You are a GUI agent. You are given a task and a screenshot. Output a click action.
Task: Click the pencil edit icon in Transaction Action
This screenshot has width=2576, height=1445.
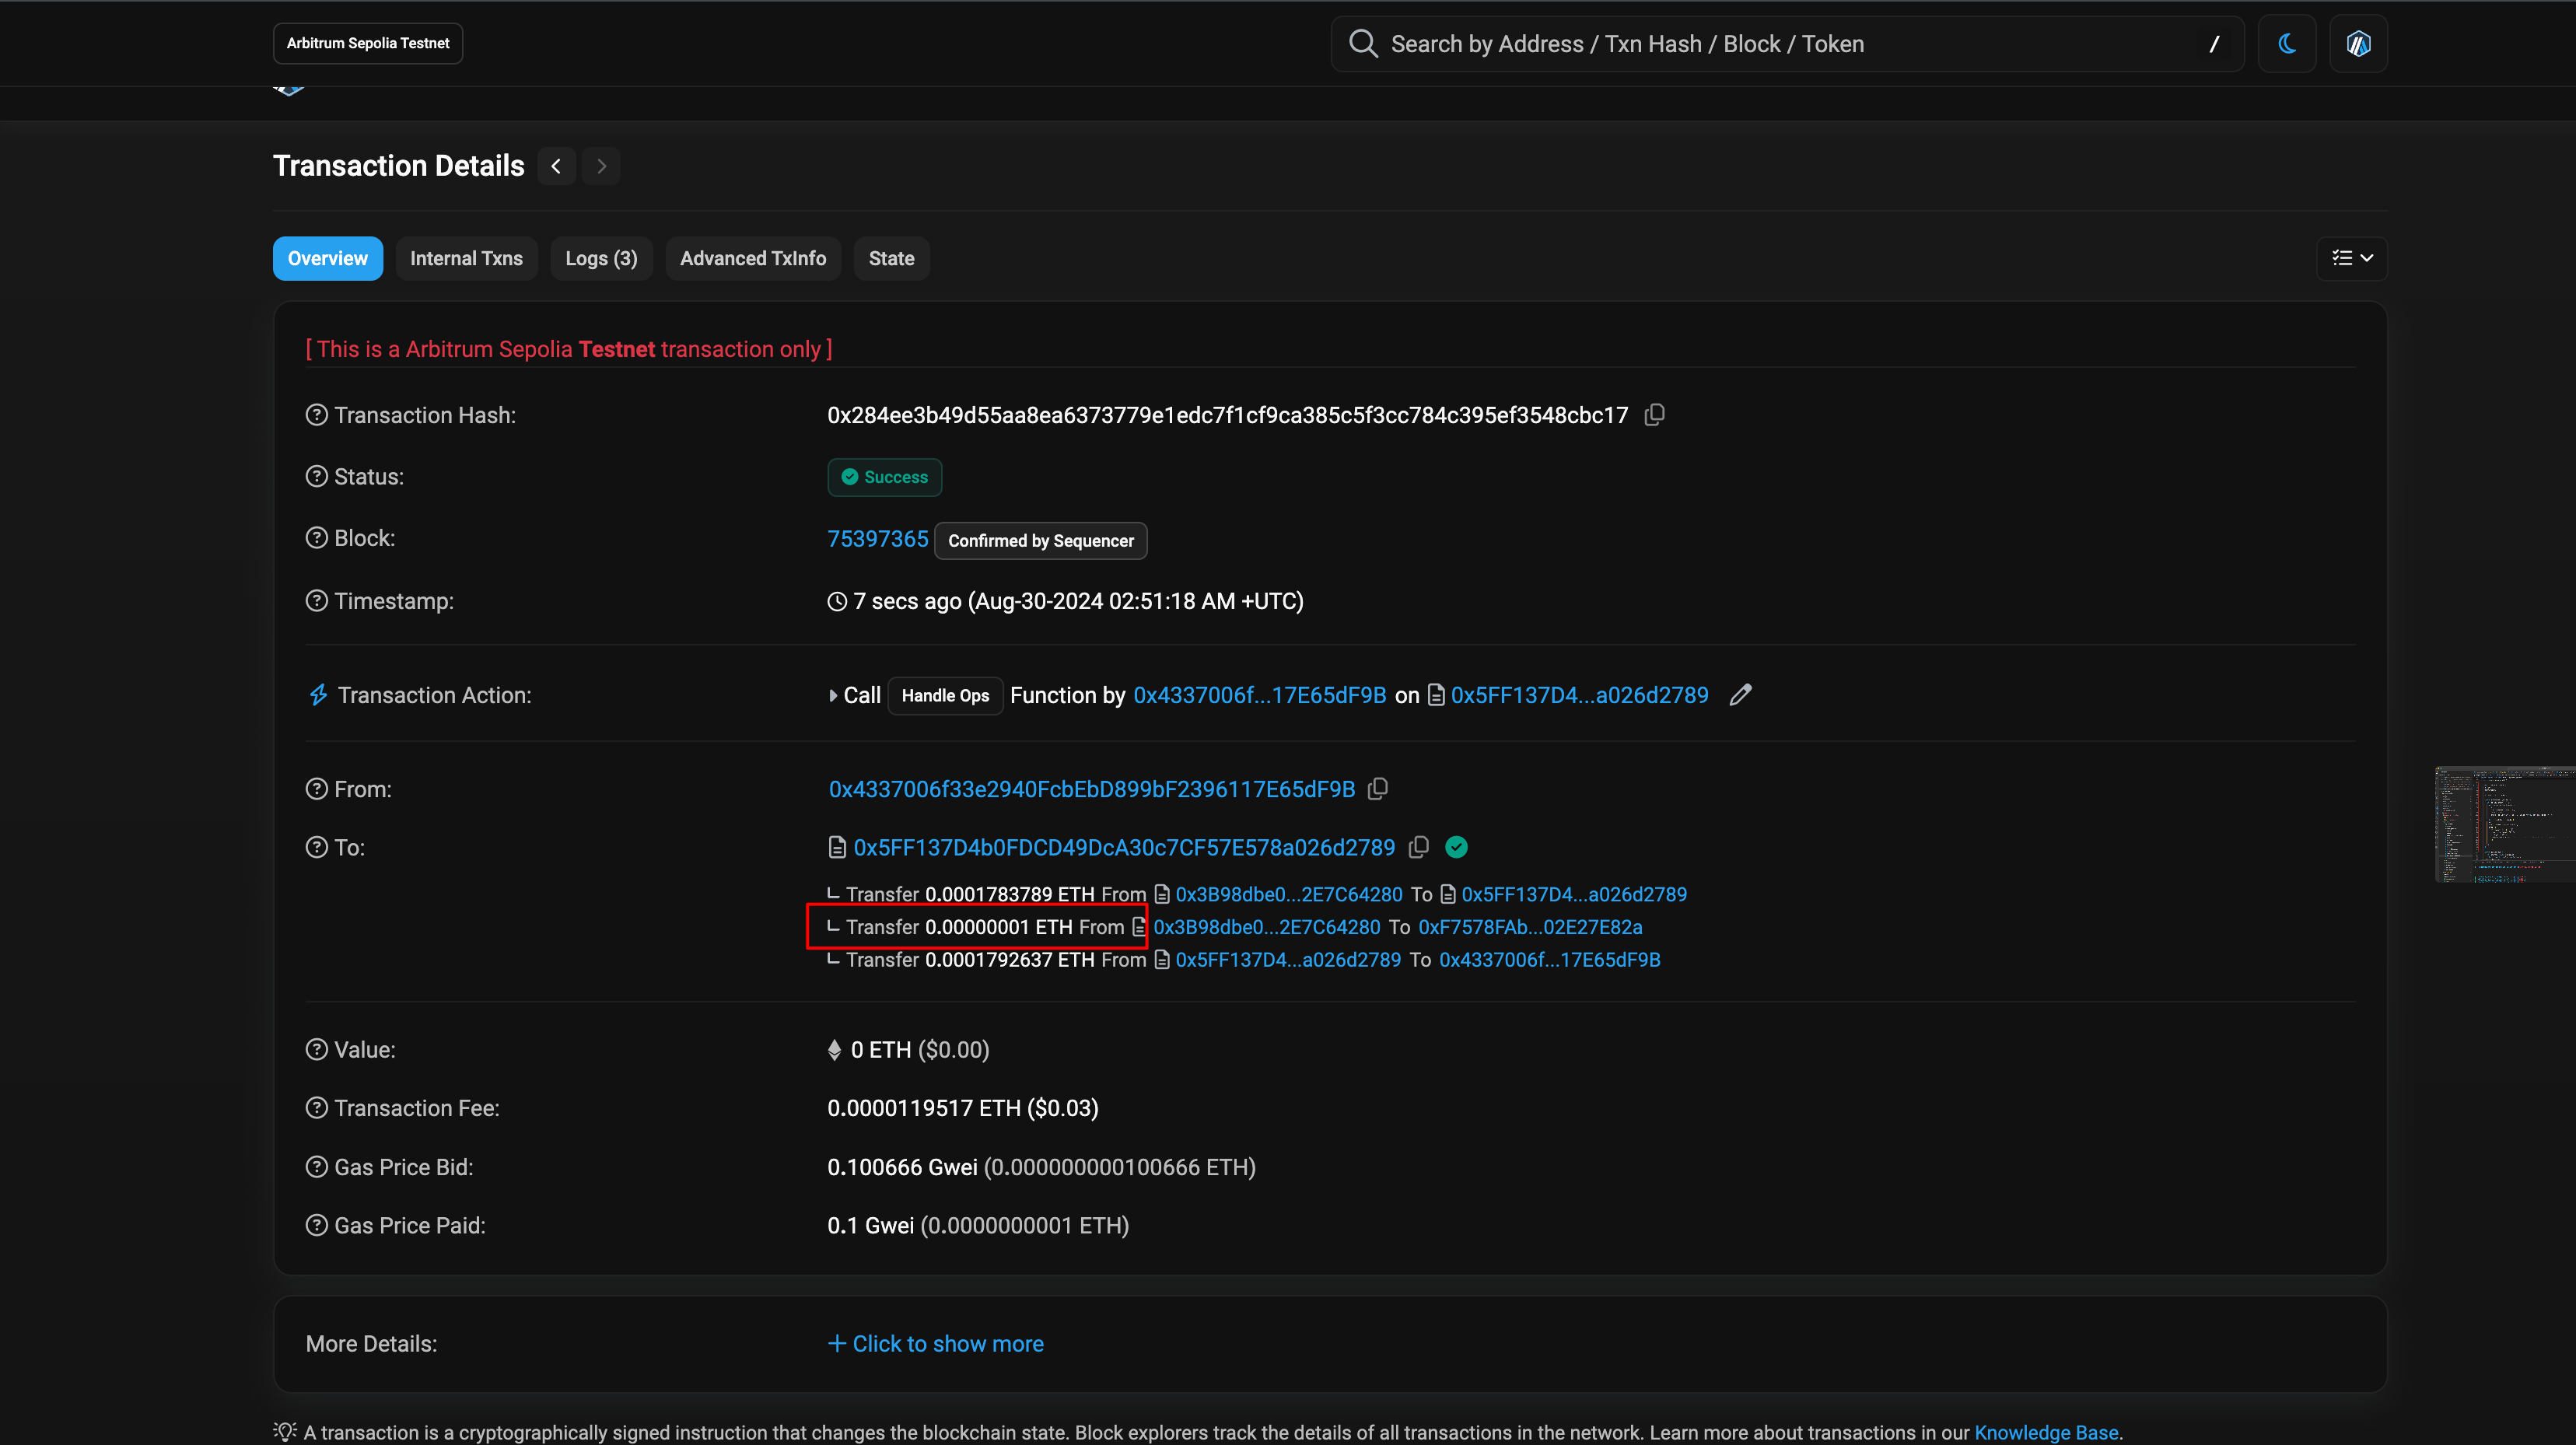coord(1740,695)
